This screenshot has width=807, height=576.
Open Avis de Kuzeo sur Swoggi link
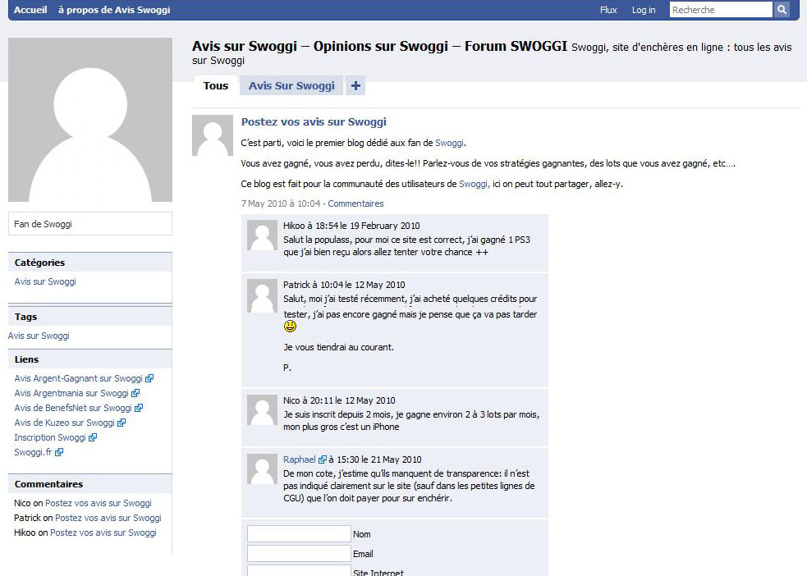point(64,423)
